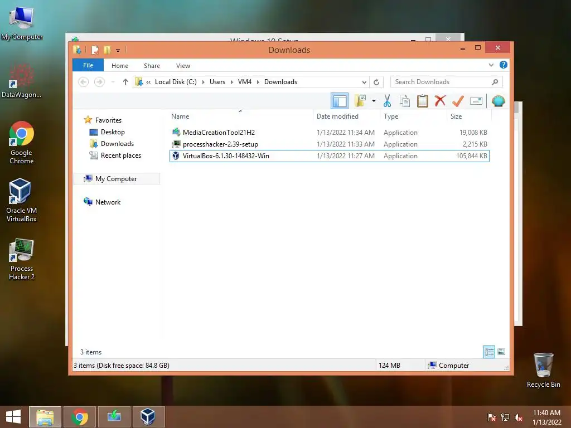The width and height of the screenshot is (571, 428).
Task: Select the VirtualBox-6.1.30-148432-Win file
Action: pos(329,156)
